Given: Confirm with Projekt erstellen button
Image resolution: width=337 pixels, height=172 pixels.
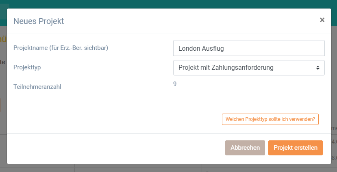Looking at the screenshot, I should 296,148.
